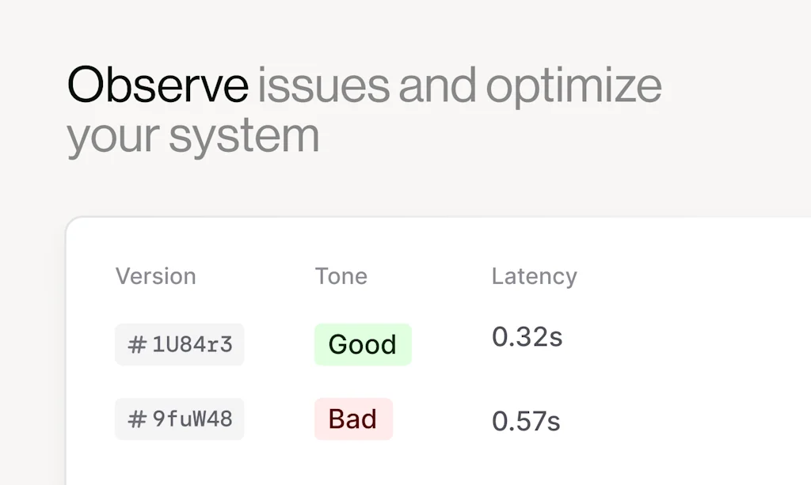811x485 pixels.
Task: Sort by the Version column header
Action: pyautogui.click(x=156, y=276)
